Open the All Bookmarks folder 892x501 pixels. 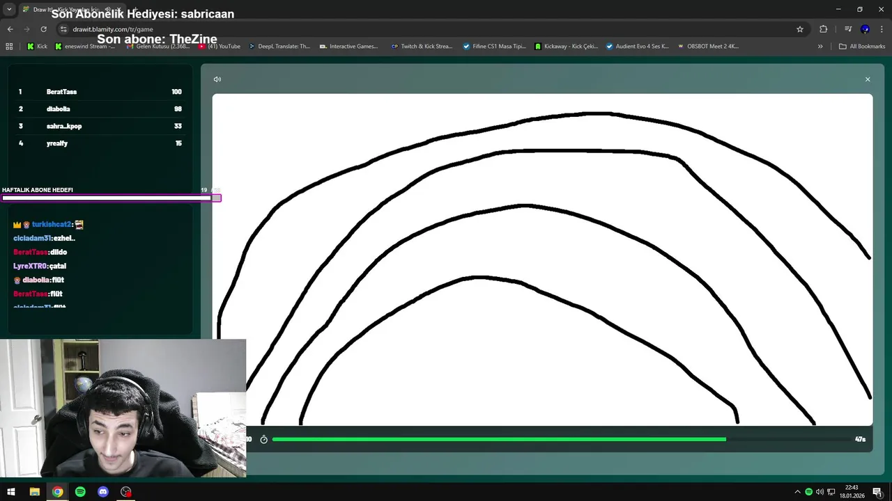[x=862, y=47]
